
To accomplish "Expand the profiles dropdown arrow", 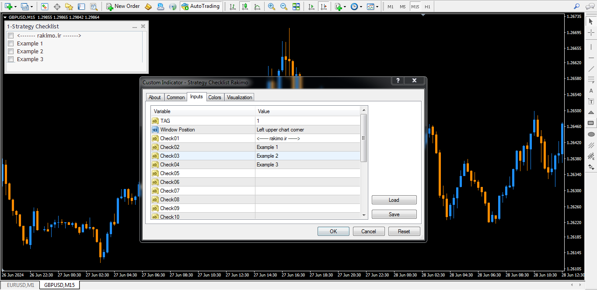I will click(32, 7).
